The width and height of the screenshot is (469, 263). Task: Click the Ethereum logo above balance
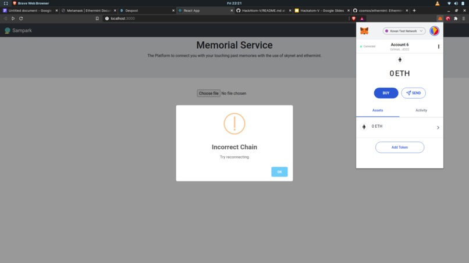(400, 60)
